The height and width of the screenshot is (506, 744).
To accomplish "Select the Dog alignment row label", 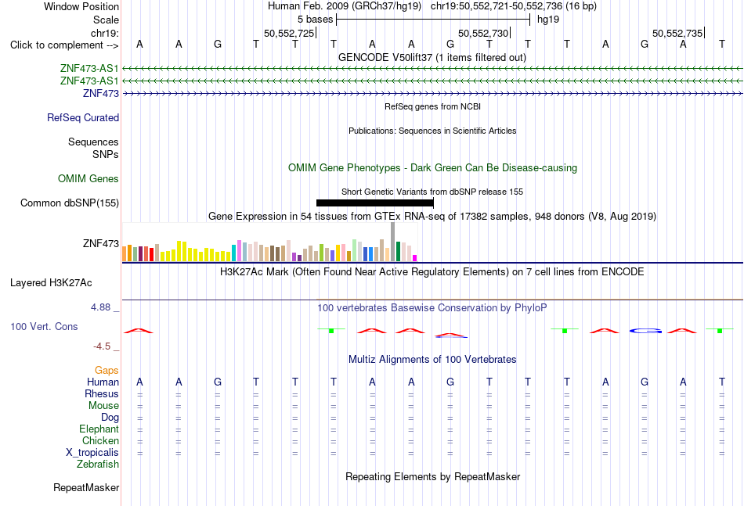I will tap(110, 418).
